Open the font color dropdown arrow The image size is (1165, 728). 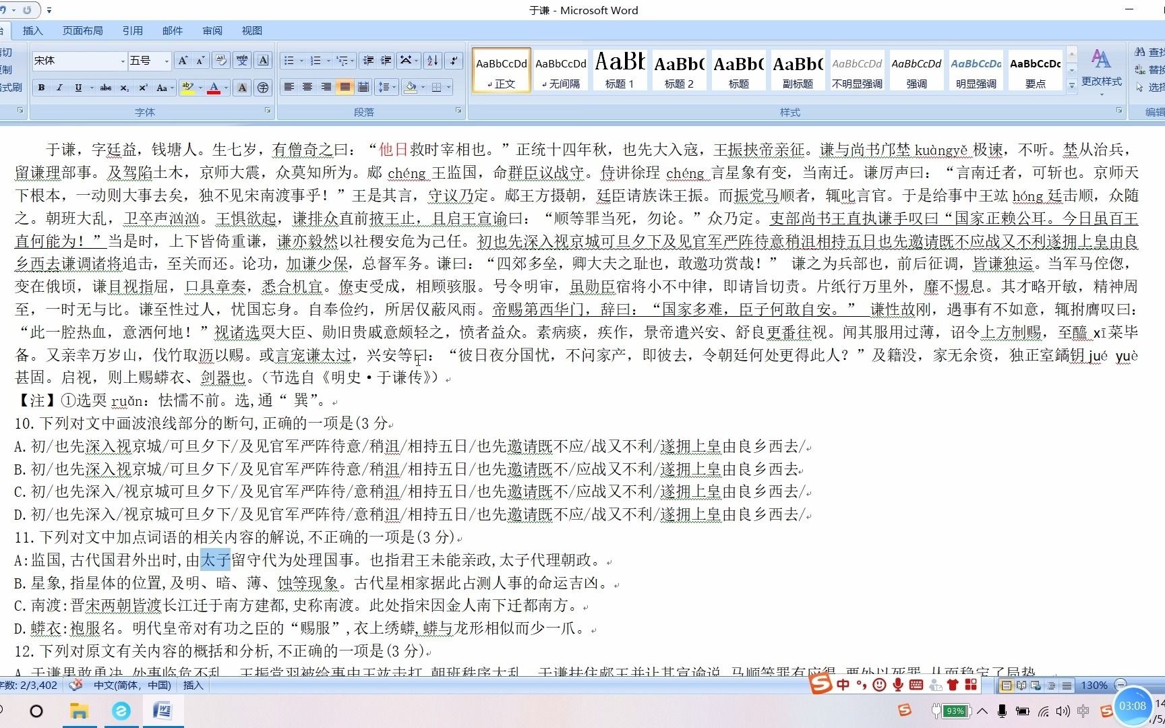226,88
